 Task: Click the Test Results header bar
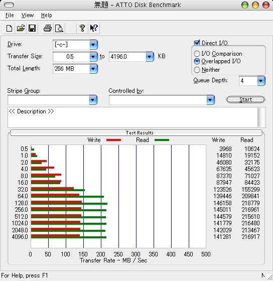tap(136, 133)
